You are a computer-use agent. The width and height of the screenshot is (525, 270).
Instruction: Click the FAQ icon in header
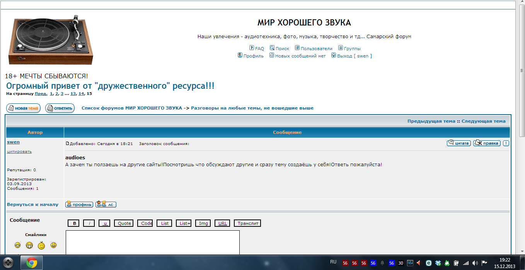(x=252, y=48)
